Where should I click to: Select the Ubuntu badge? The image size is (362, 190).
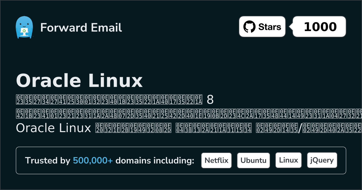(253, 160)
